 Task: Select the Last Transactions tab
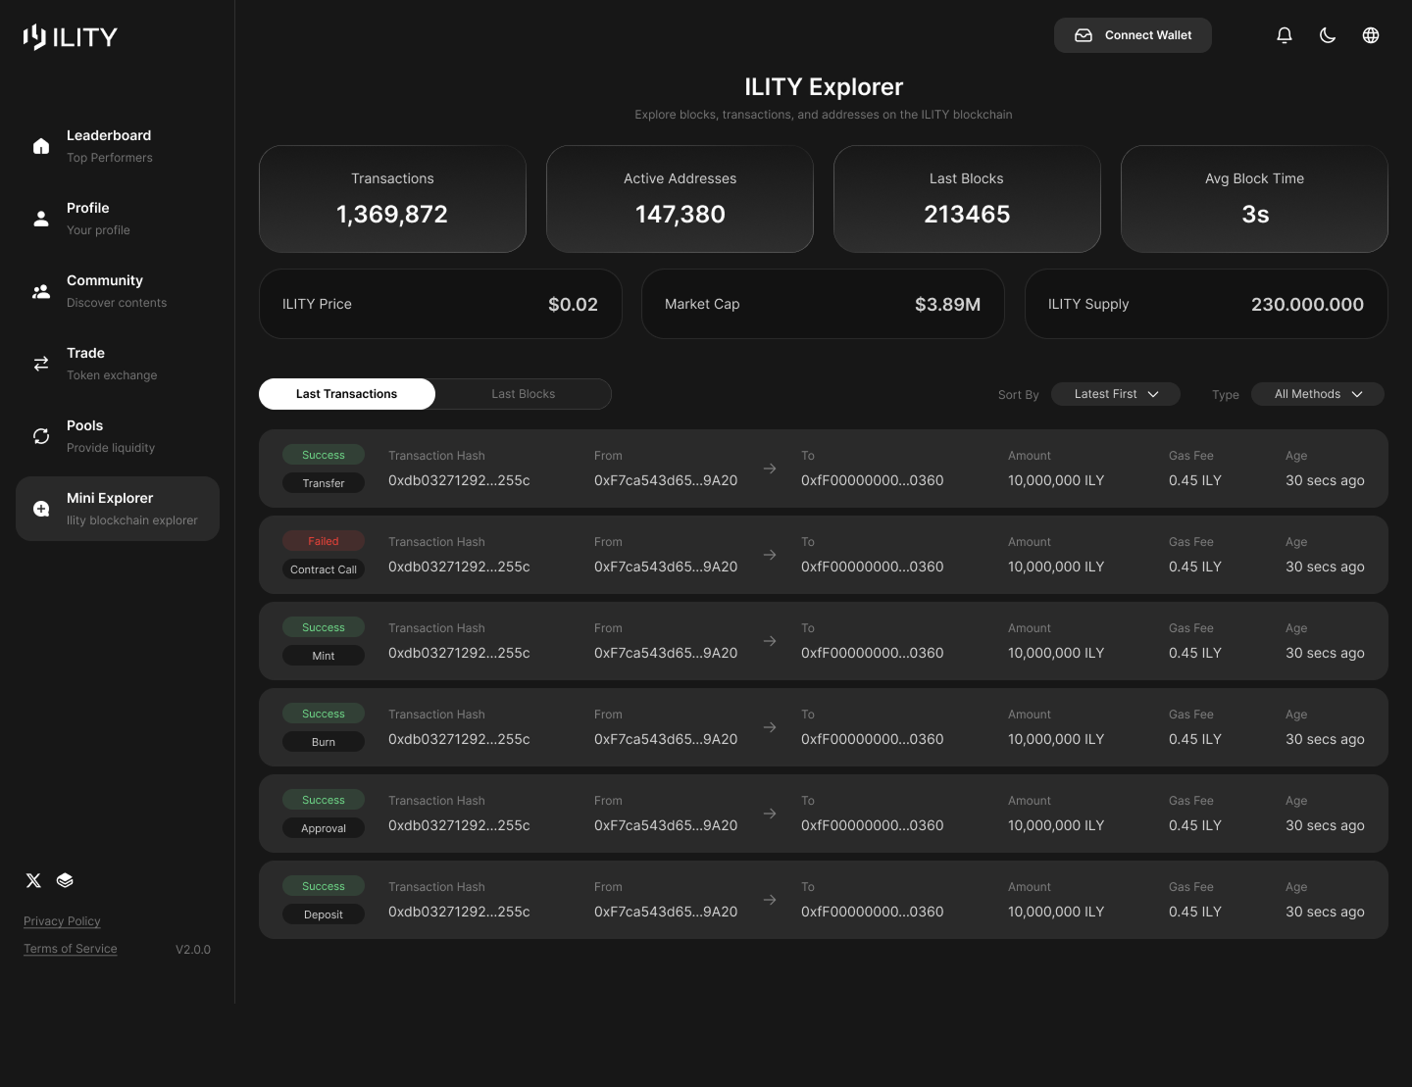point(346,393)
